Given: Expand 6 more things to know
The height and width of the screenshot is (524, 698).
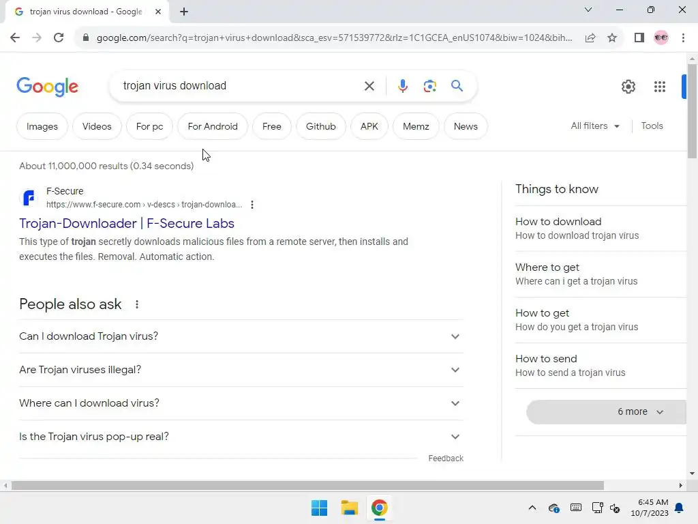Looking at the screenshot, I should 606,411.
